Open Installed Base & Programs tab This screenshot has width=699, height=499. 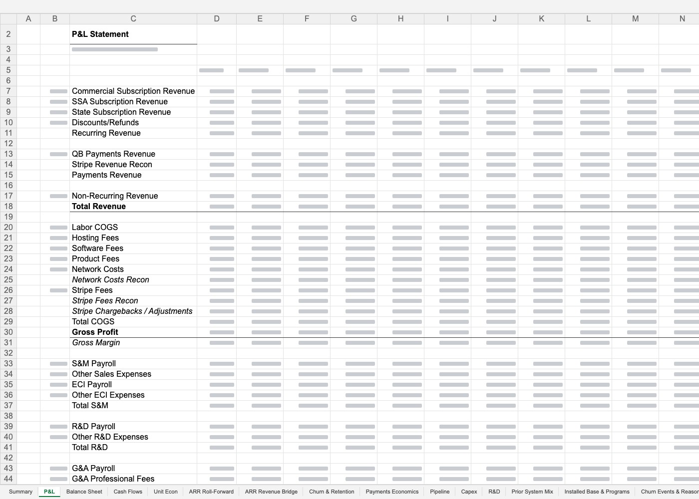point(597,492)
